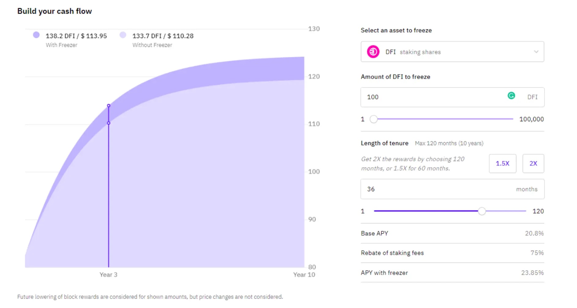Click the Rebate of staking fees row
This screenshot has height=308, width=577.
[x=452, y=253]
